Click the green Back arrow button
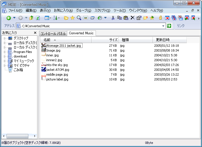 point(9,18)
